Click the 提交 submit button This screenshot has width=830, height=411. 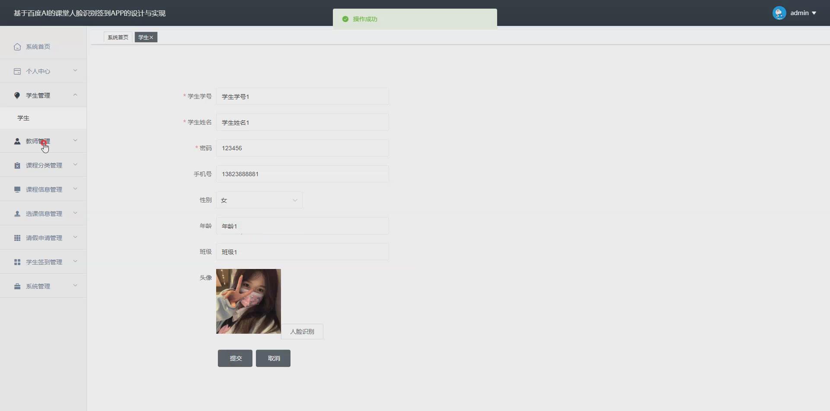pos(235,358)
